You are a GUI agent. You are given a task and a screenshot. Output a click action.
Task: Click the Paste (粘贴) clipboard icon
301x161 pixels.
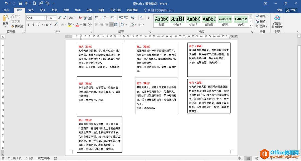coord(6,19)
